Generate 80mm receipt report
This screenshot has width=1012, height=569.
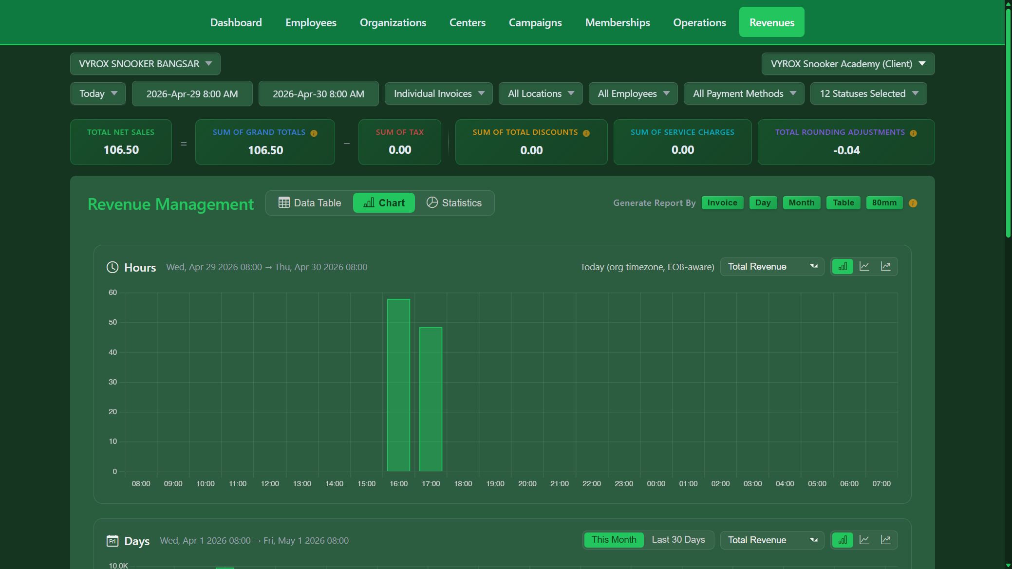(x=884, y=203)
